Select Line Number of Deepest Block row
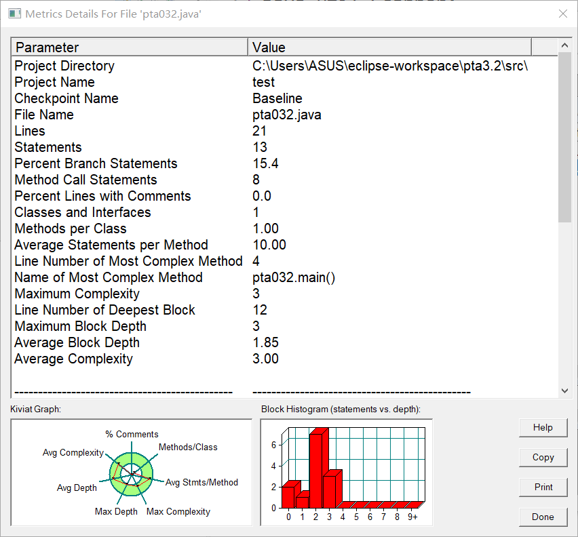Viewport: 578px width, 537px height. pyautogui.click(x=284, y=310)
